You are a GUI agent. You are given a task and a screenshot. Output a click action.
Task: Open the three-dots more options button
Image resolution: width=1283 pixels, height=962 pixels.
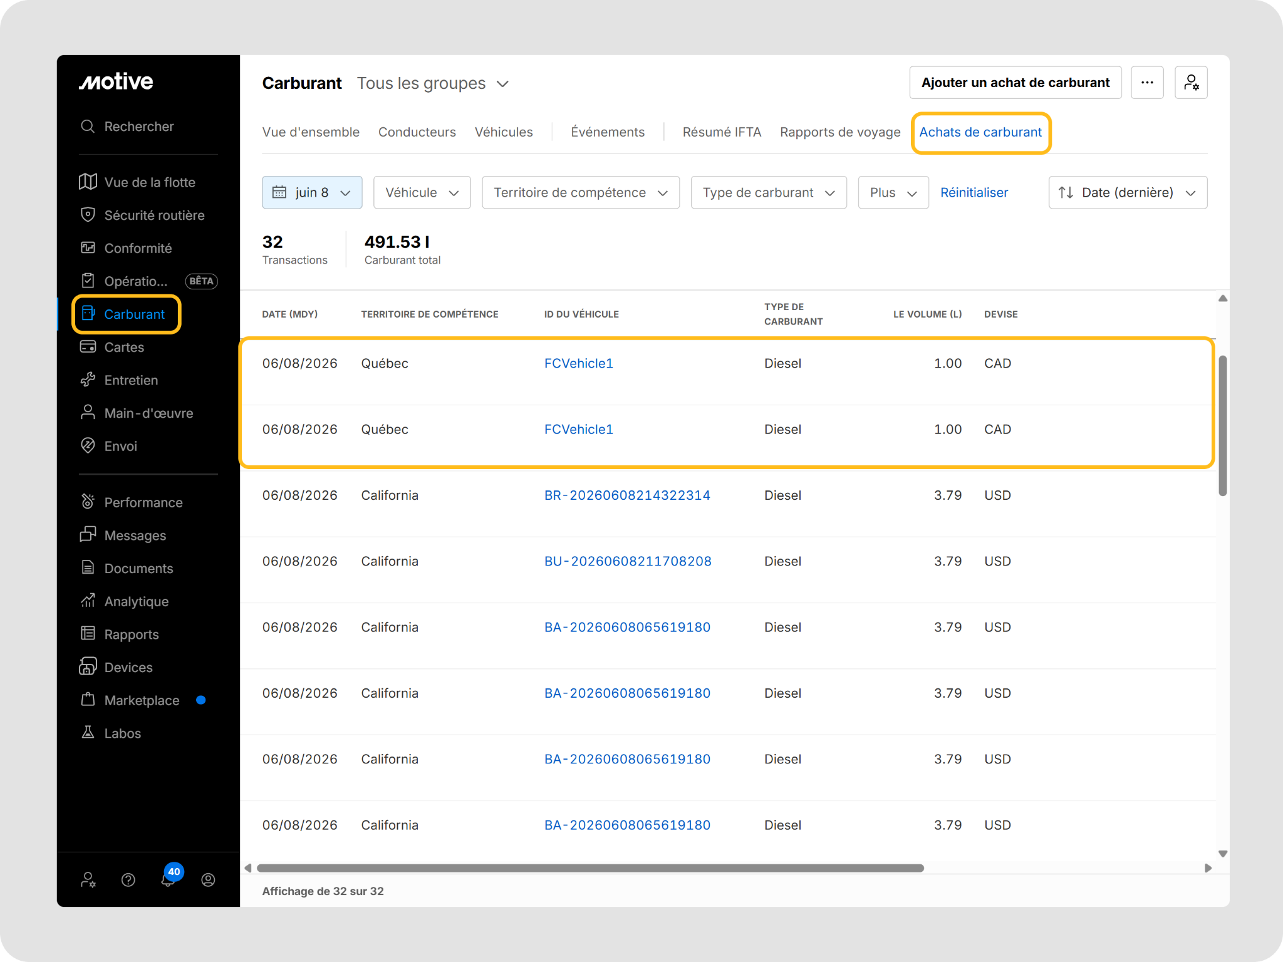pos(1147,83)
